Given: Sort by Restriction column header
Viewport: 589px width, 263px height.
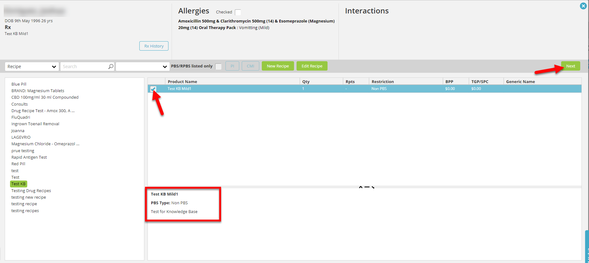Looking at the screenshot, I should pyautogui.click(x=406, y=82).
